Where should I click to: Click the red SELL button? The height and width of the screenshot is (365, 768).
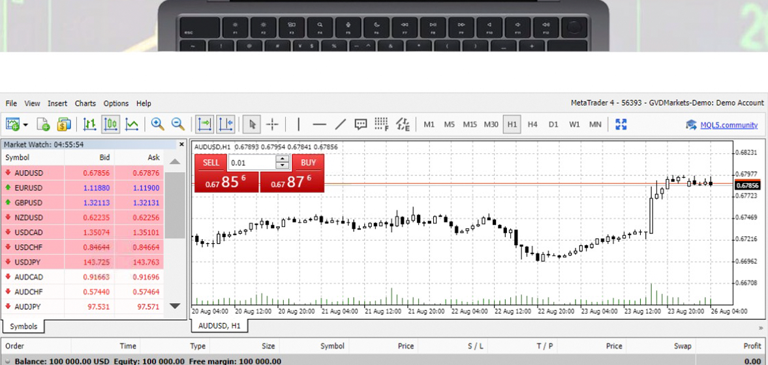[211, 162]
